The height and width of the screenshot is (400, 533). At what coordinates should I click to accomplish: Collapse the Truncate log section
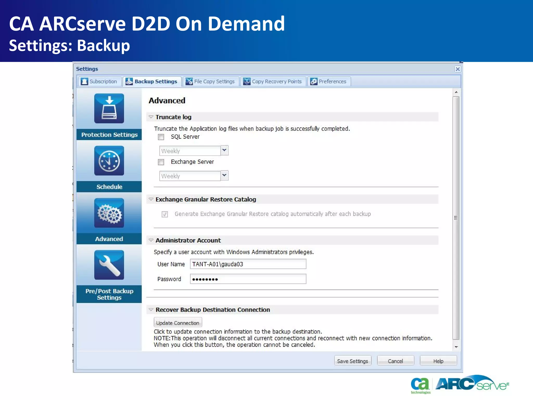tap(151, 117)
